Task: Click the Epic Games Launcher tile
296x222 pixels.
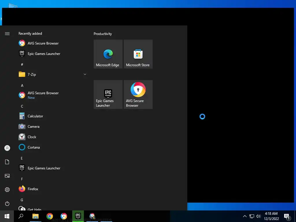Action: coord(108,95)
